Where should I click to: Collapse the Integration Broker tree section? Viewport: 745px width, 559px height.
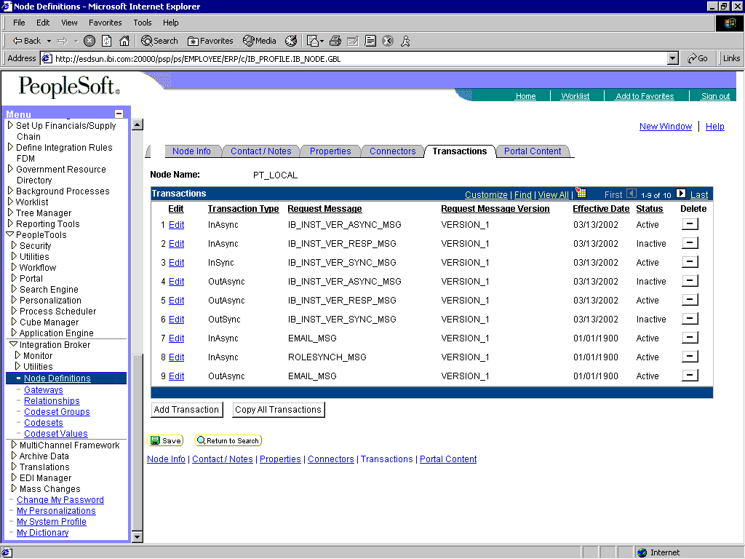coord(13,344)
